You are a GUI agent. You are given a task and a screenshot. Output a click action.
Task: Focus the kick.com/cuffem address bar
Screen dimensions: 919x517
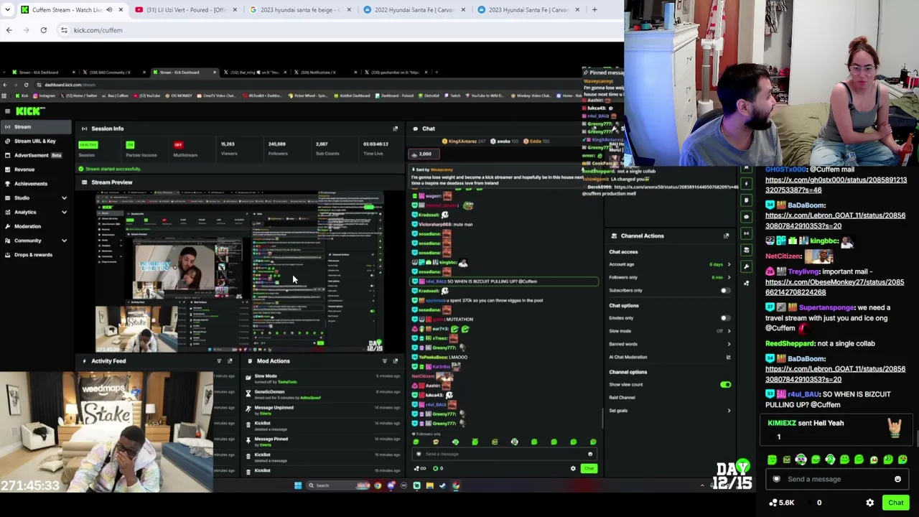pos(337,30)
